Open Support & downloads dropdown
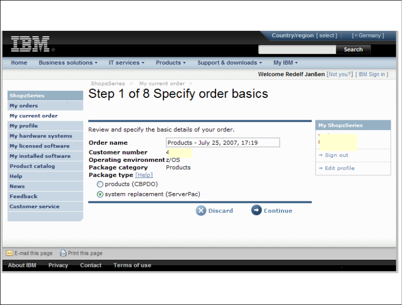 point(230,63)
